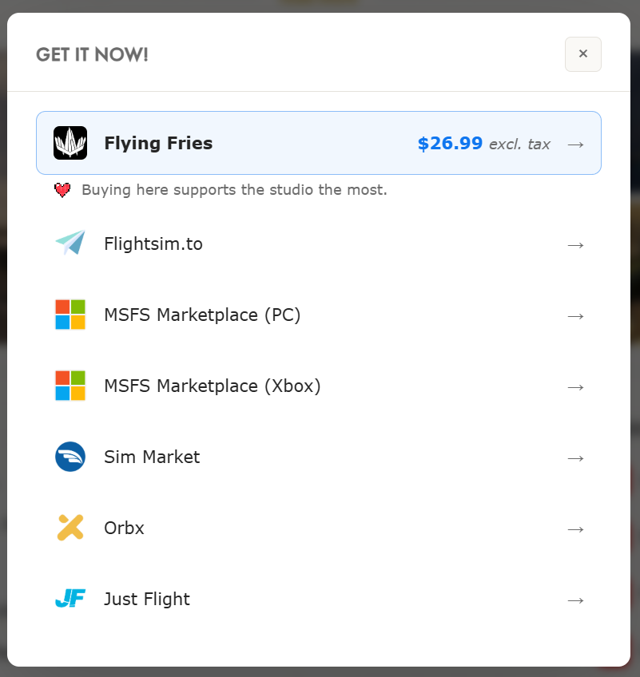This screenshot has height=677, width=640.
Task: Click the Flying Fries crown logo icon
Action: coord(70,143)
